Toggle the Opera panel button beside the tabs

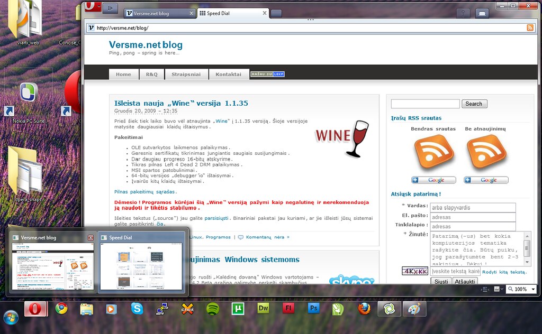(110, 8)
